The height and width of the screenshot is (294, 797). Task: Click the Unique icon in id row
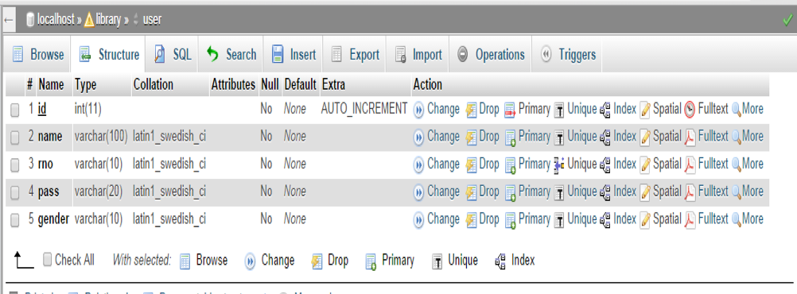pyautogui.click(x=559, y=110)
